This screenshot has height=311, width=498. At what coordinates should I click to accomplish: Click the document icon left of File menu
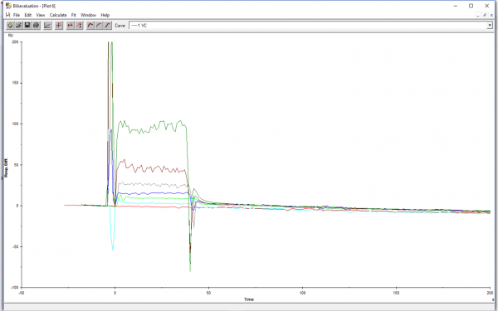[x=8, y=15]
